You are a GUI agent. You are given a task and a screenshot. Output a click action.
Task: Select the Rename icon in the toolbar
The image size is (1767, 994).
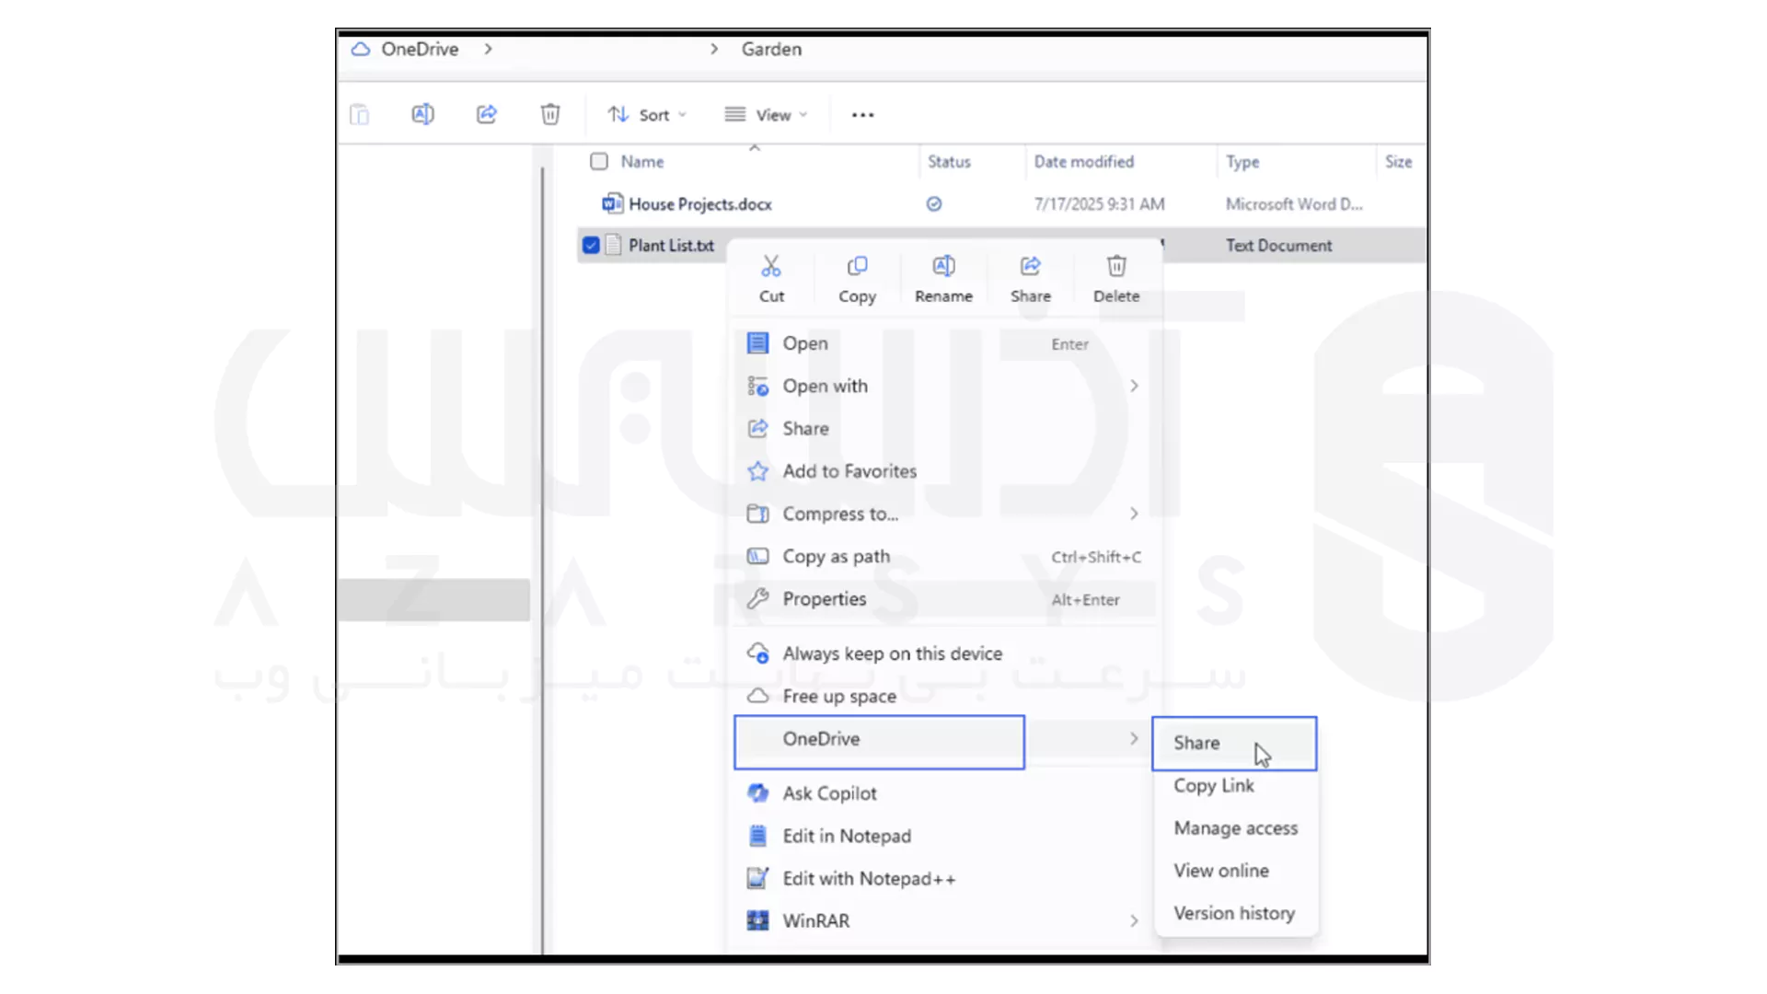(x=422, y=114)
